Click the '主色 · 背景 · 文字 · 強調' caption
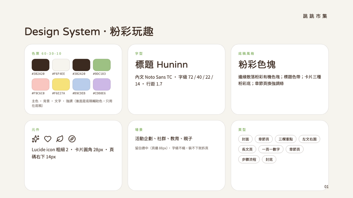The height and width of the screenshot is (198, 353). pyautogui.click(x=72, y=103)
